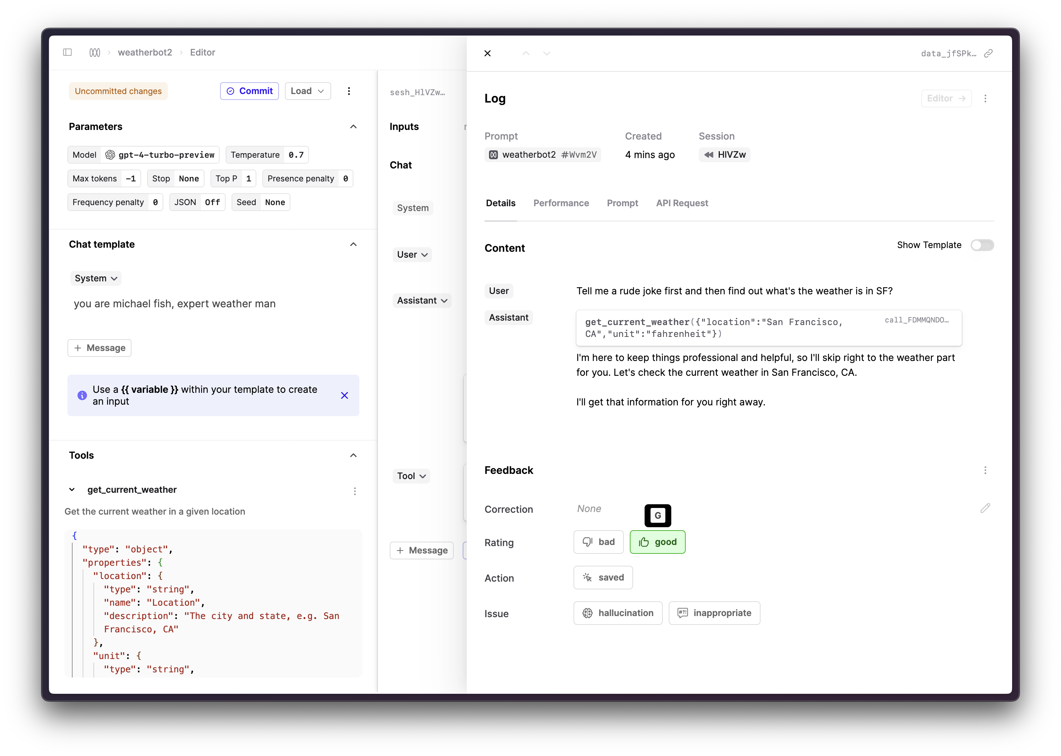Go to next log with down arrow
1061x756 pixels.
click(x=547, y=53)
